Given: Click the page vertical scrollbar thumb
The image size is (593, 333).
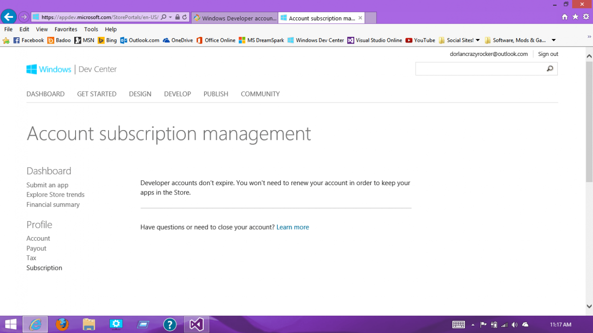Looking at the screenshot, I should [x=589, y=122].
